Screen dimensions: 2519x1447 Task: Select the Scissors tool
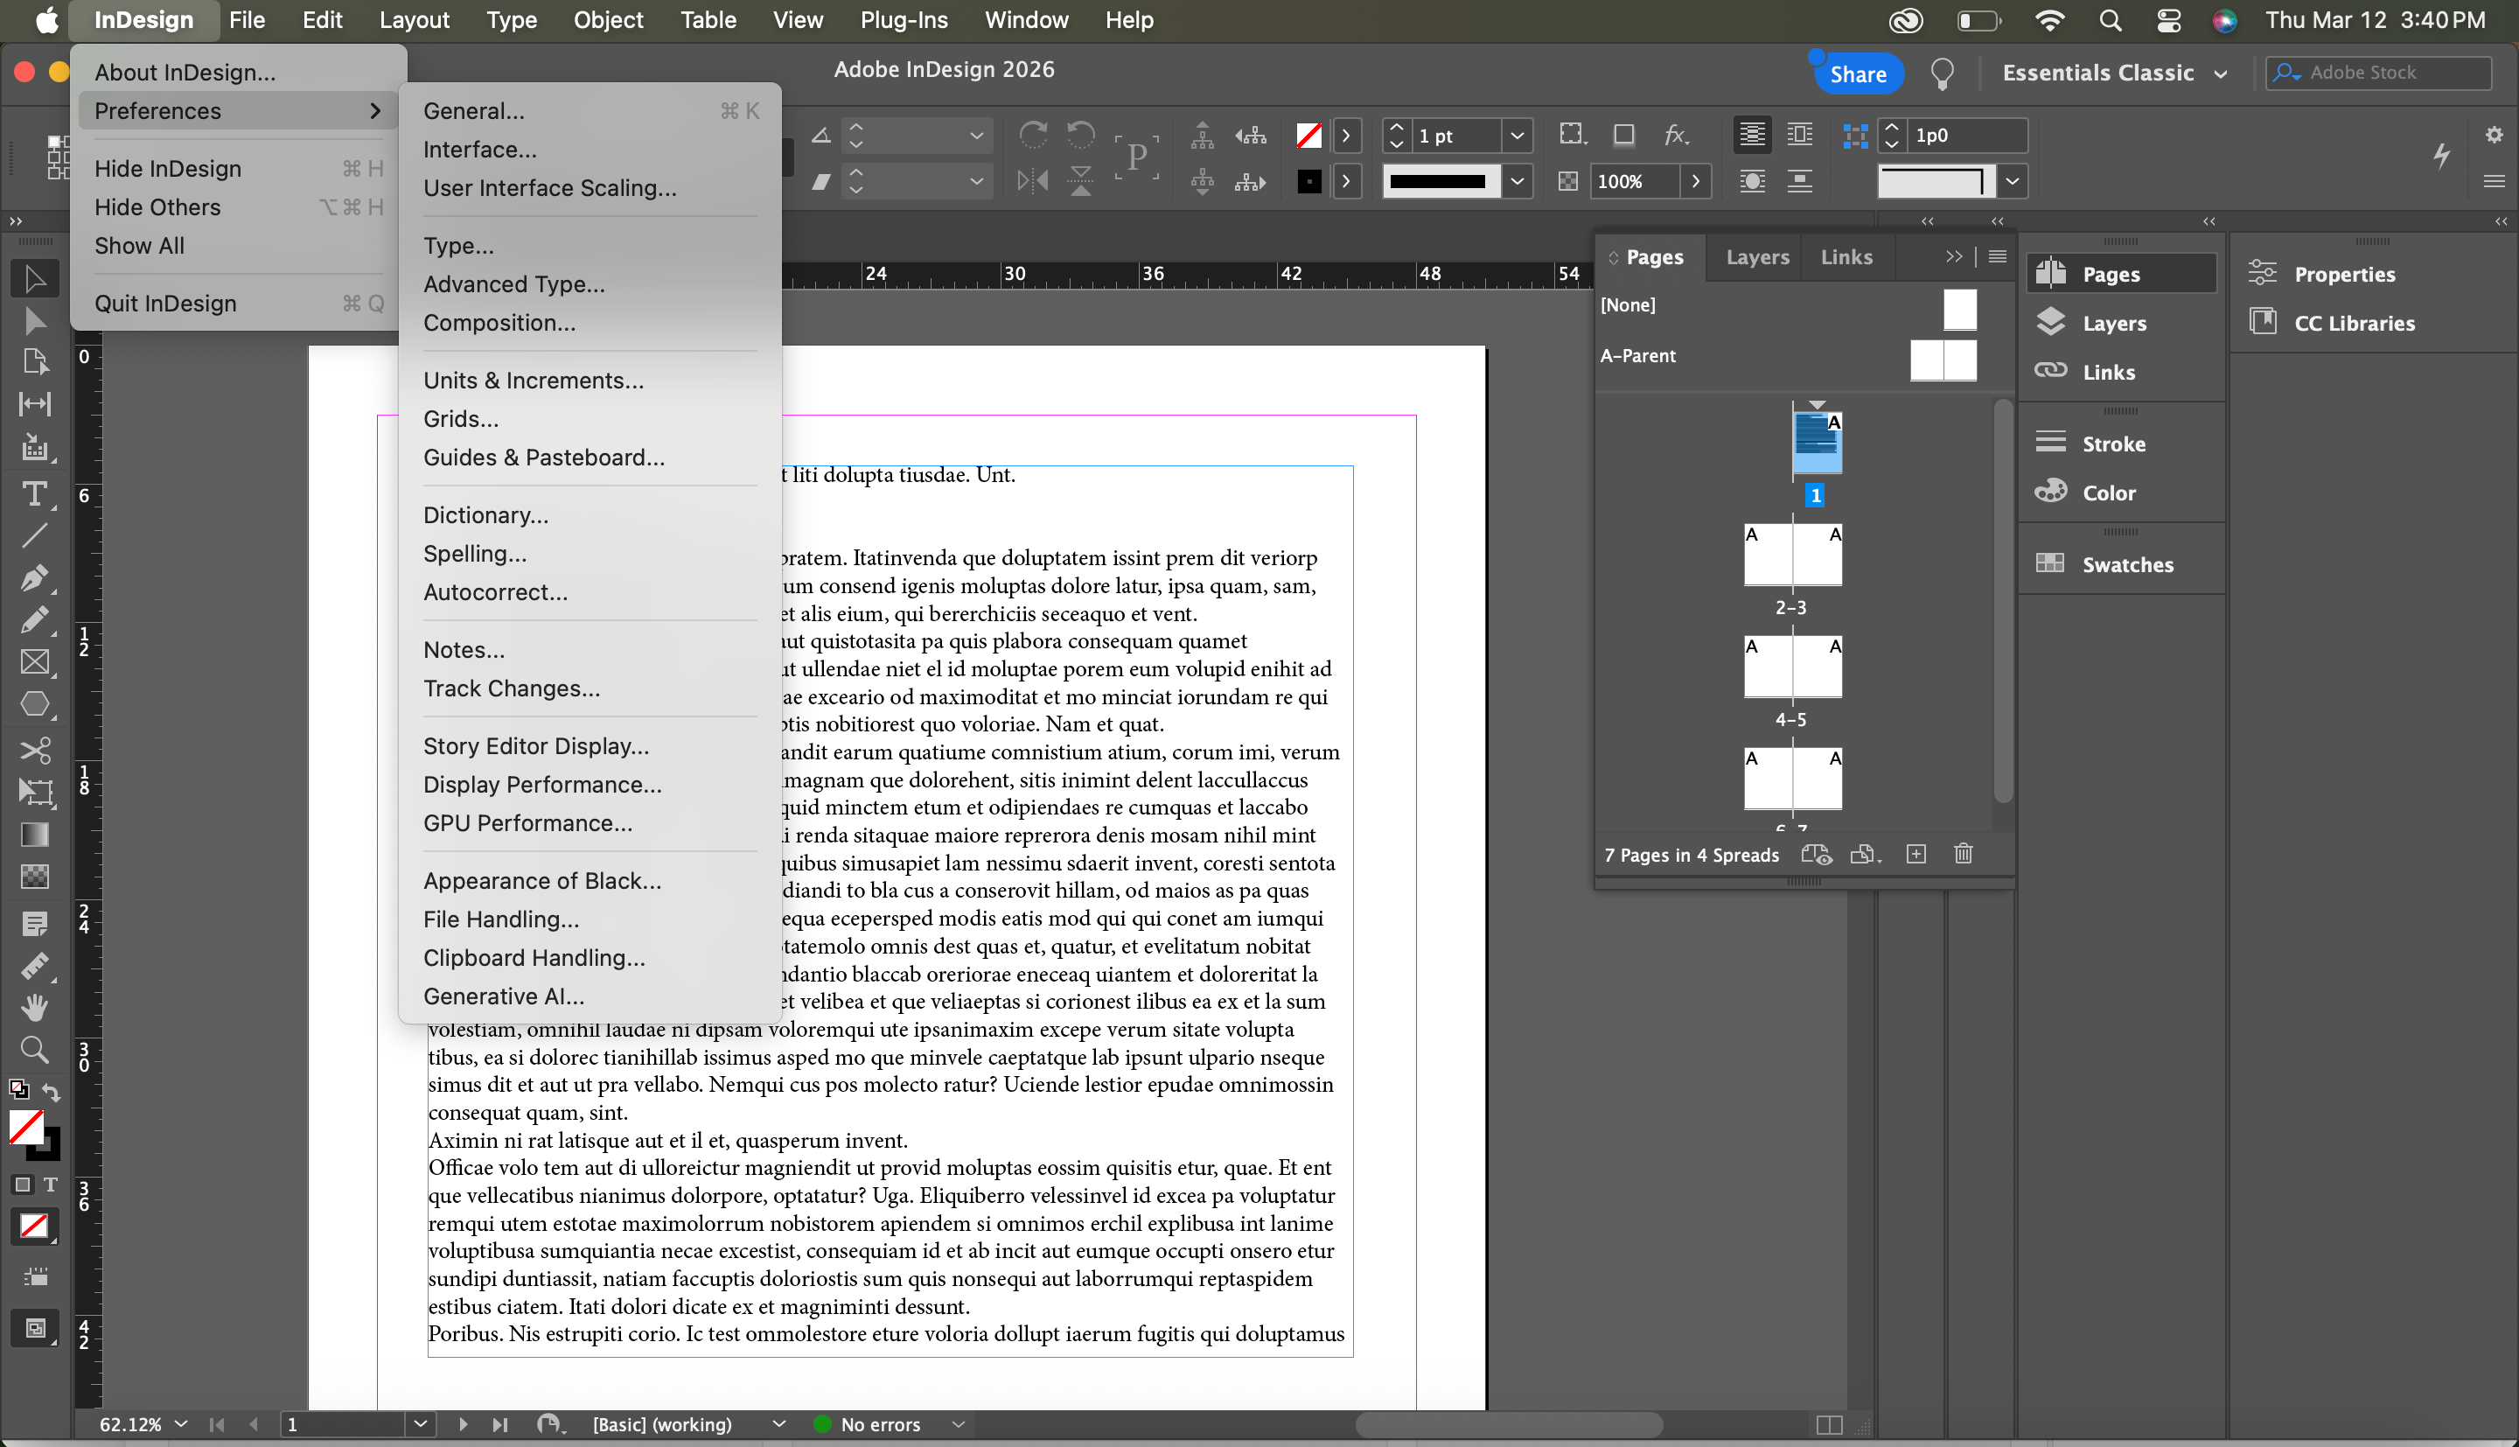point(34,750)
